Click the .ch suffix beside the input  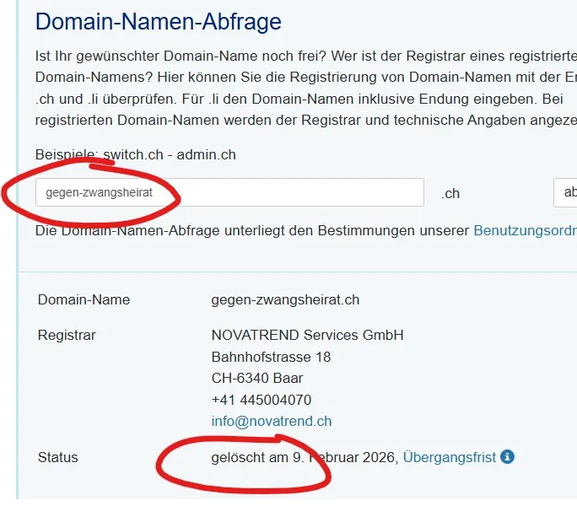click(x=450, y=193)
